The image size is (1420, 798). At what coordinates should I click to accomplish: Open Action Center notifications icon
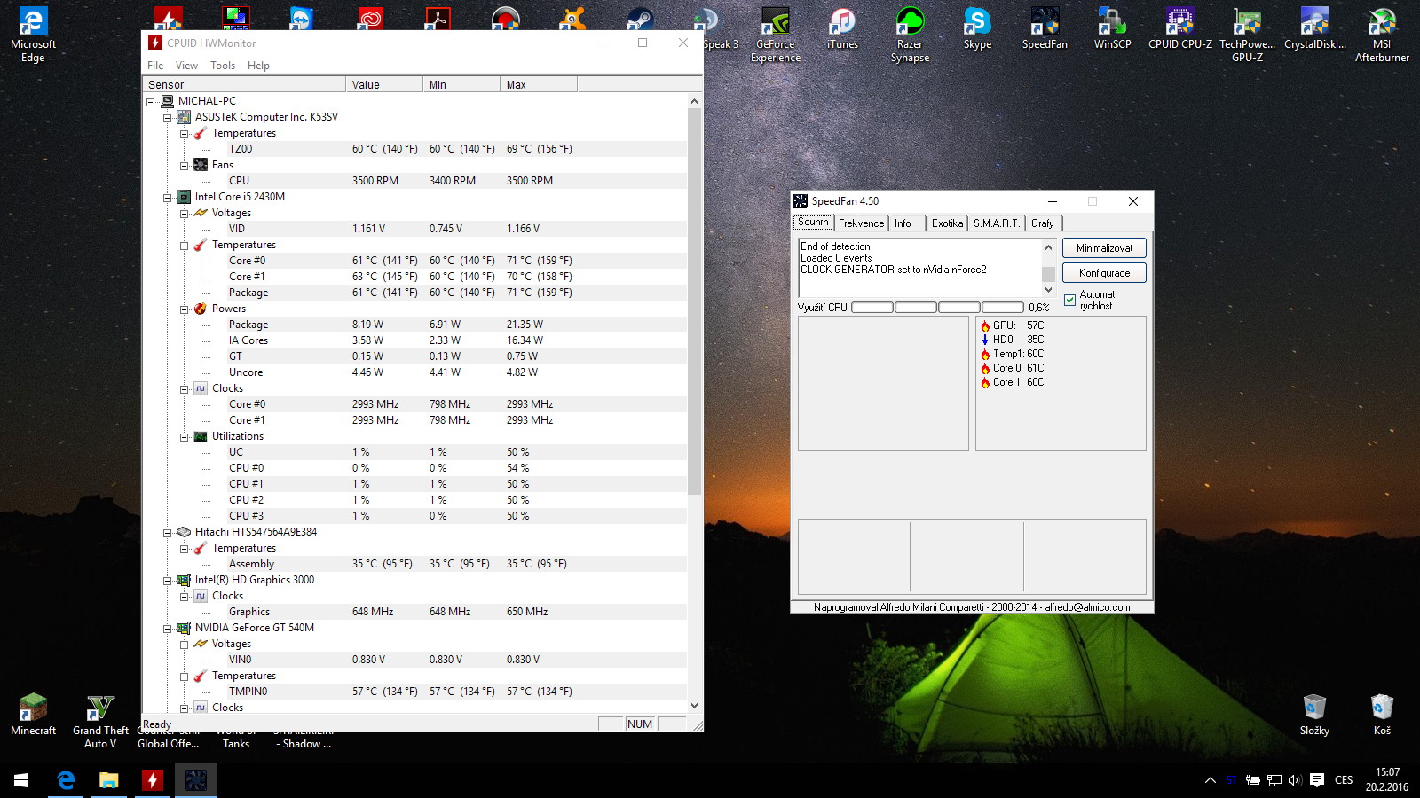[1317, 780]
